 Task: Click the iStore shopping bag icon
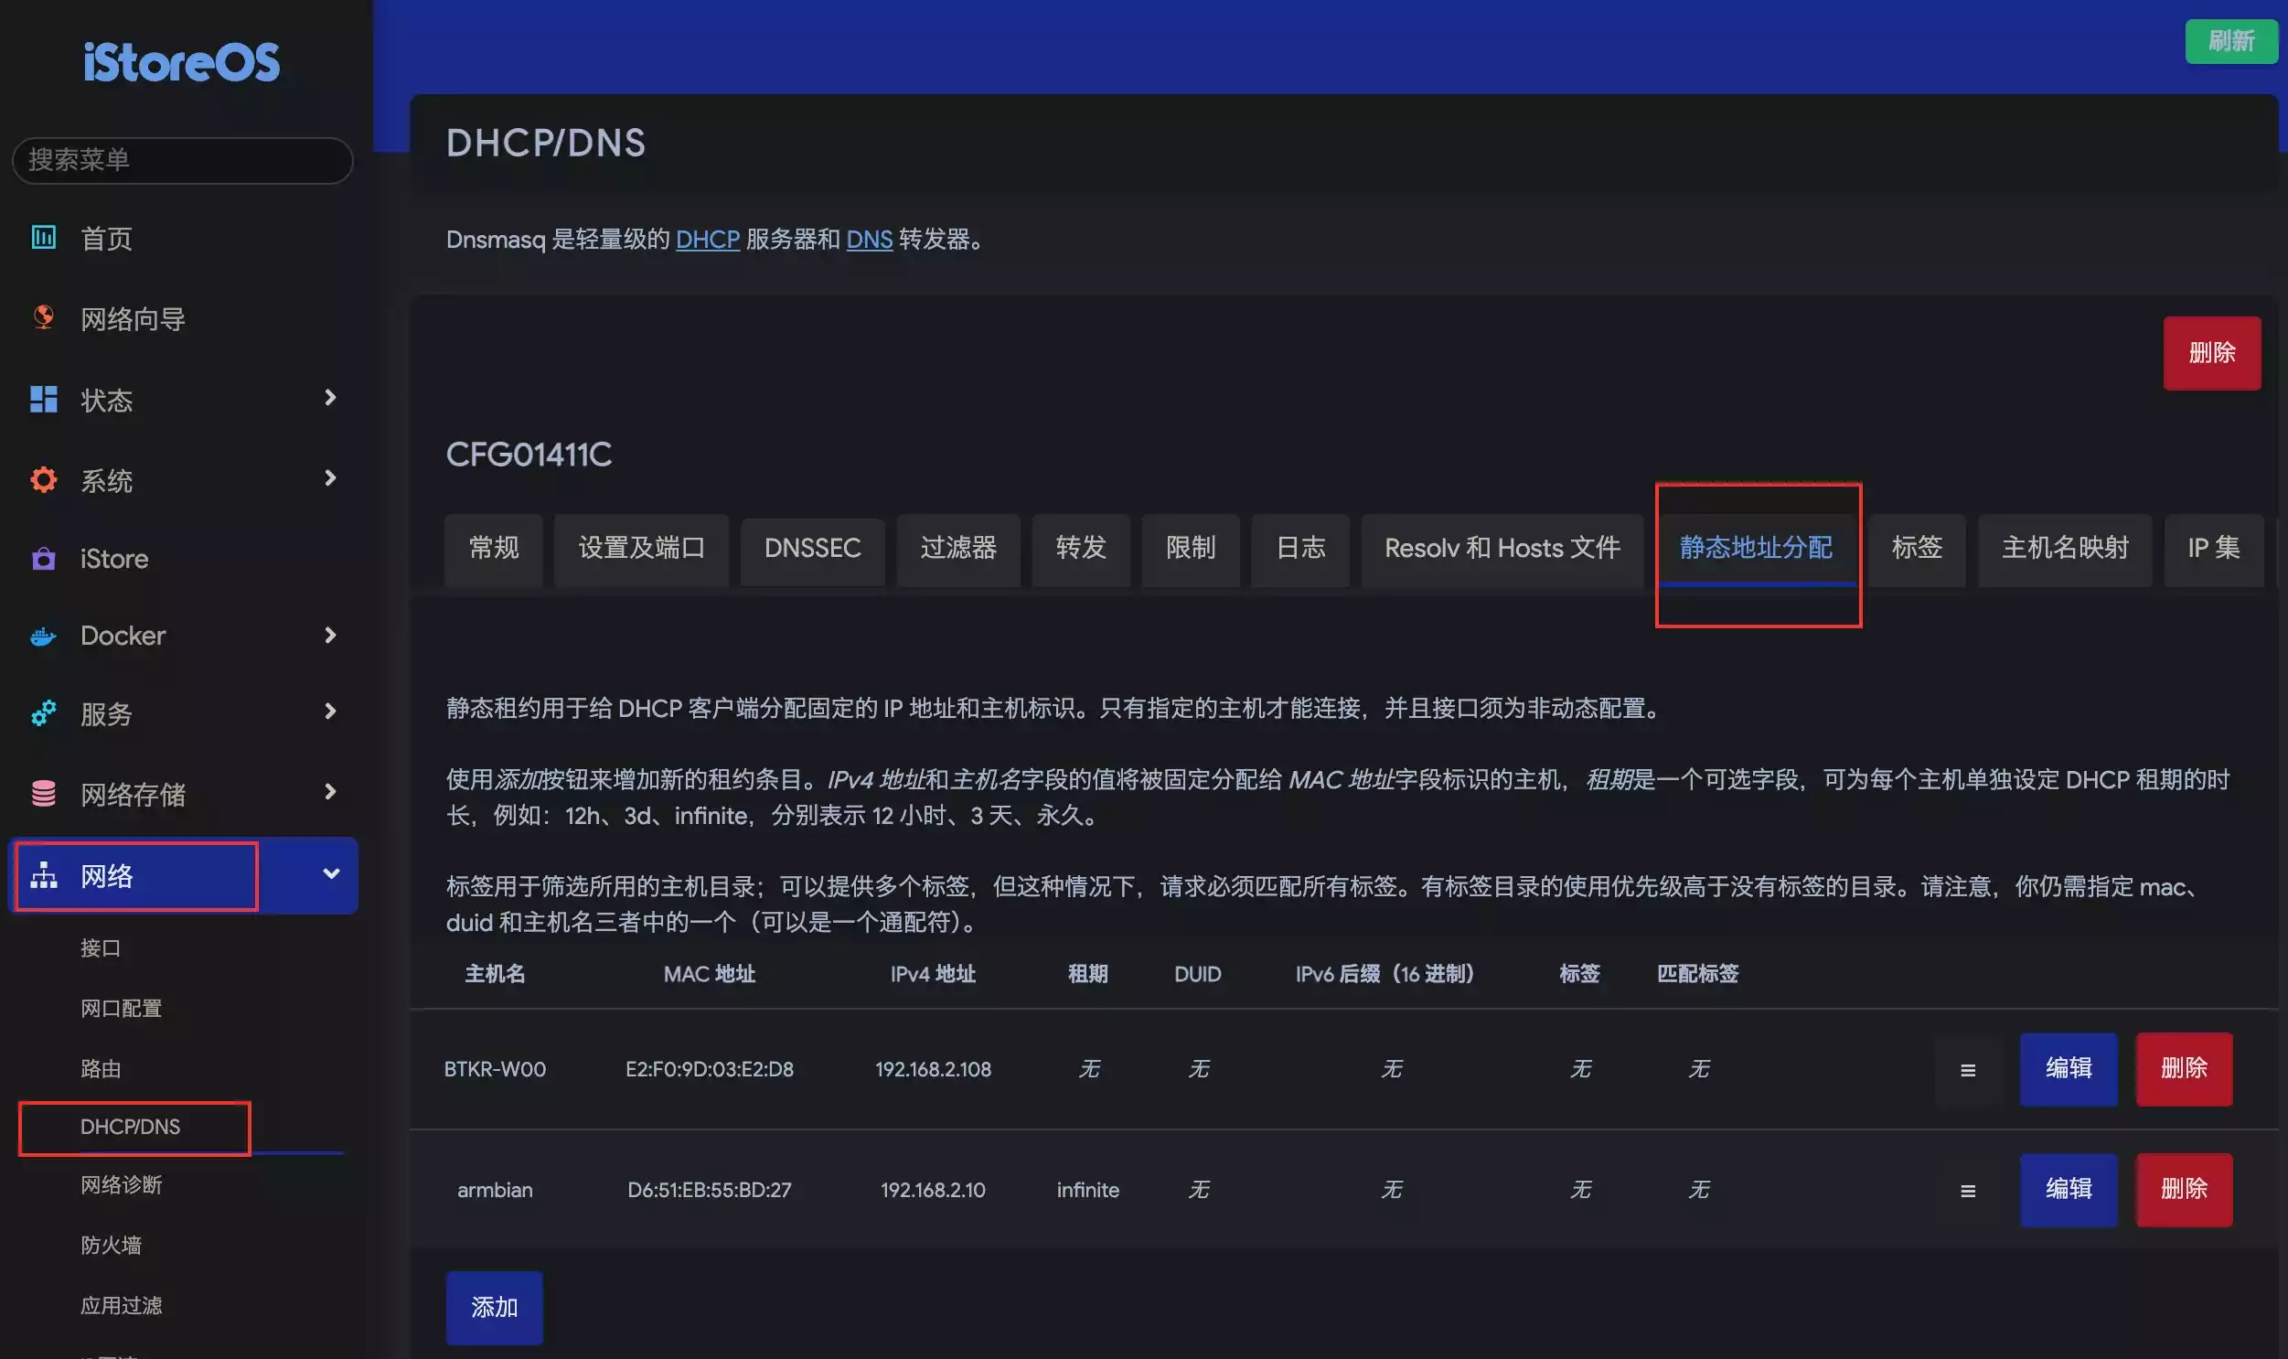coord(43,559)
